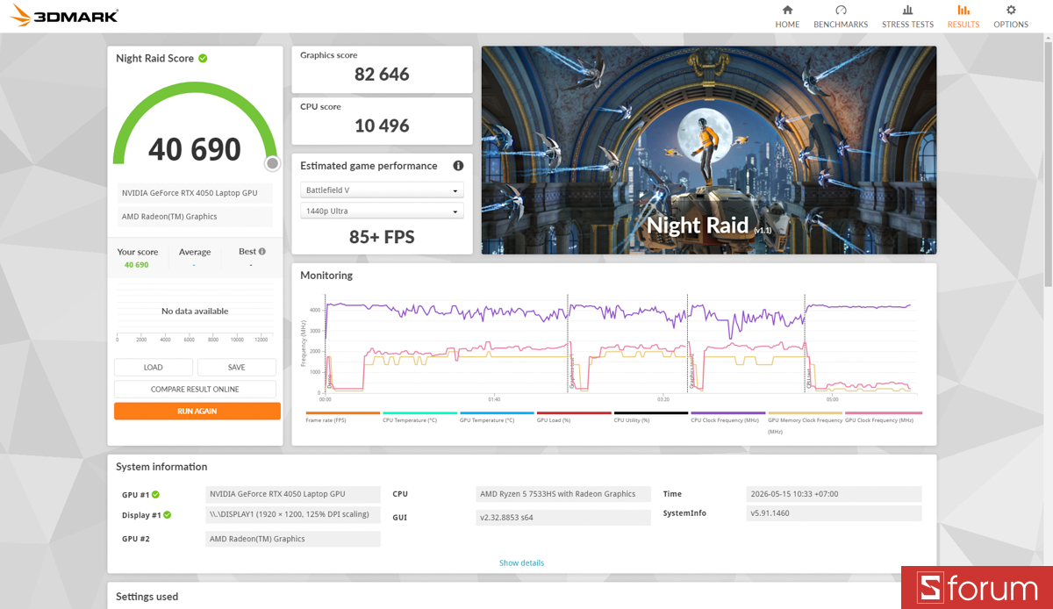Click the GPU #2 AMD Radeon field
The width and height of the screenshot is (1053, 609).
292,539
